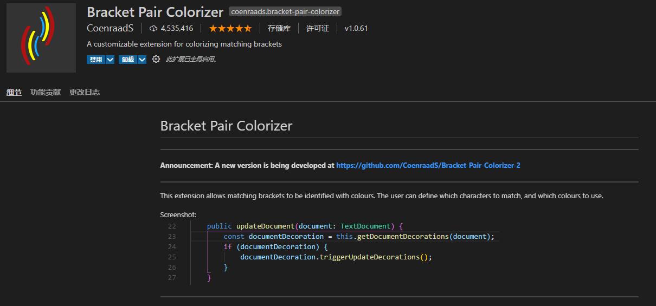This screenshot has height=306, width=656.
Task: Switch to the 更改日志 tab
Action: tap(85, 92)
